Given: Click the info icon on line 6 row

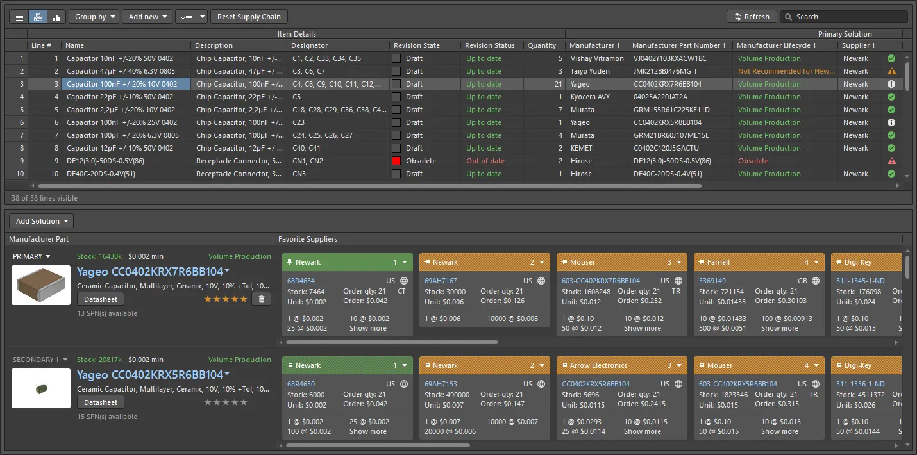Looking at the screenshot, I should coord(891,122).
